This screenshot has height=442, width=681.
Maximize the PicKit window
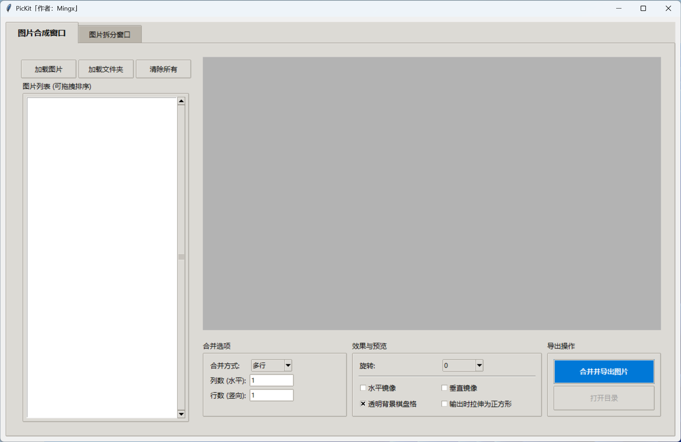[643, 8]
